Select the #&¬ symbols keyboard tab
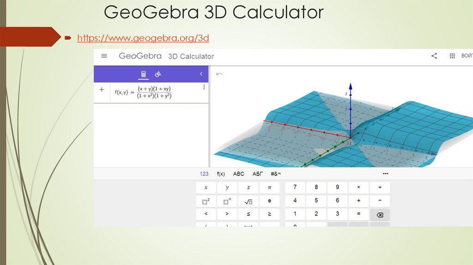 pyautogui.click(x=276, y=174)
